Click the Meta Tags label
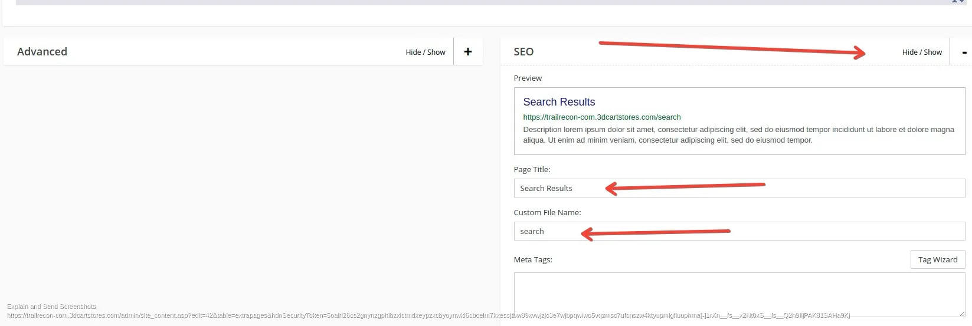Viewport: 972px width, 326px height. 533,259
